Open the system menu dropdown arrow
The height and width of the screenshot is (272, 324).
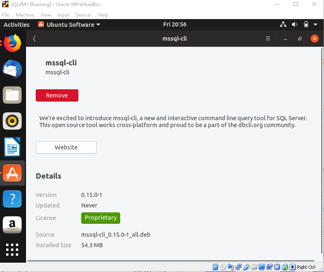(x=315, y=24)
